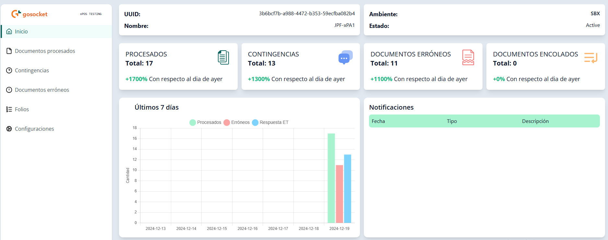The height and width of the screenshot is (240, 608).
Task: Click the Contingencias clock icon
Action: click(9, 70)
